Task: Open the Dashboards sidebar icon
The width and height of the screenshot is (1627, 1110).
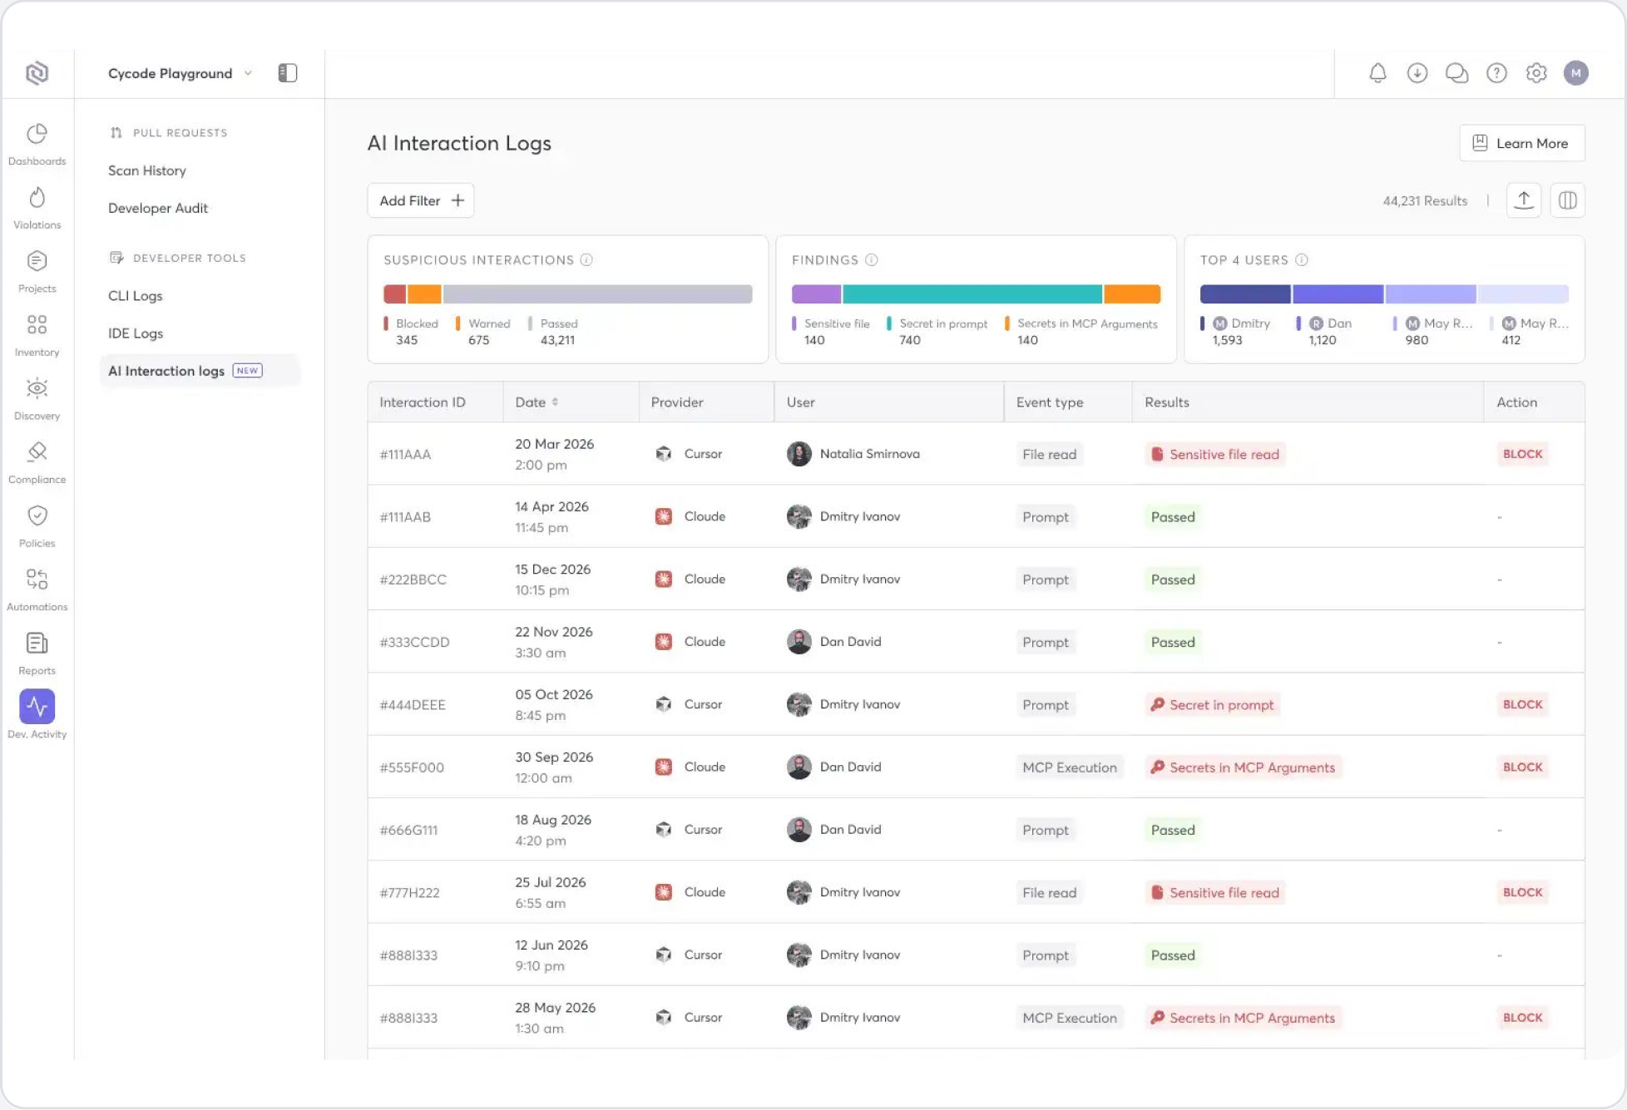Action: pyautogui.click(x=37, y=135)
